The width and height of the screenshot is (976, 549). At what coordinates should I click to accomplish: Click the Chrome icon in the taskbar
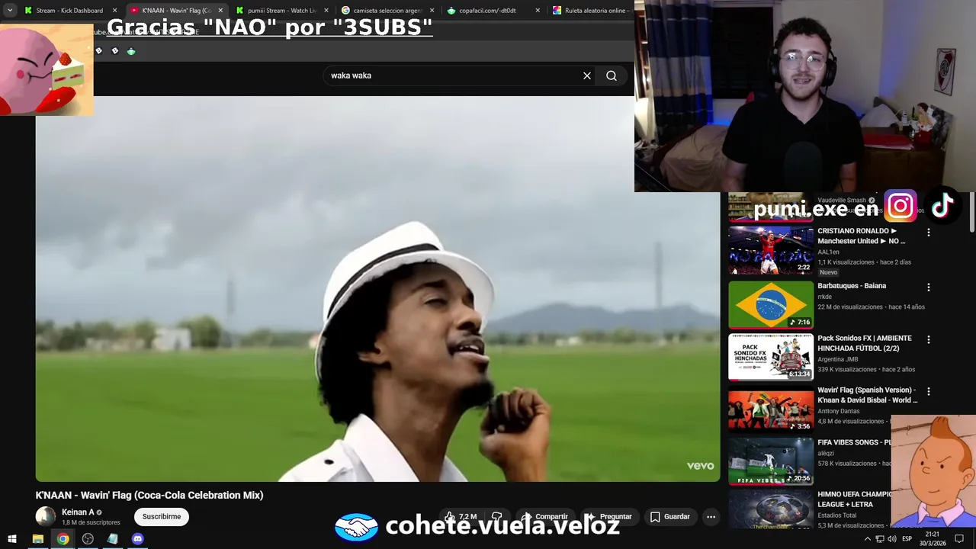point(63,539)
